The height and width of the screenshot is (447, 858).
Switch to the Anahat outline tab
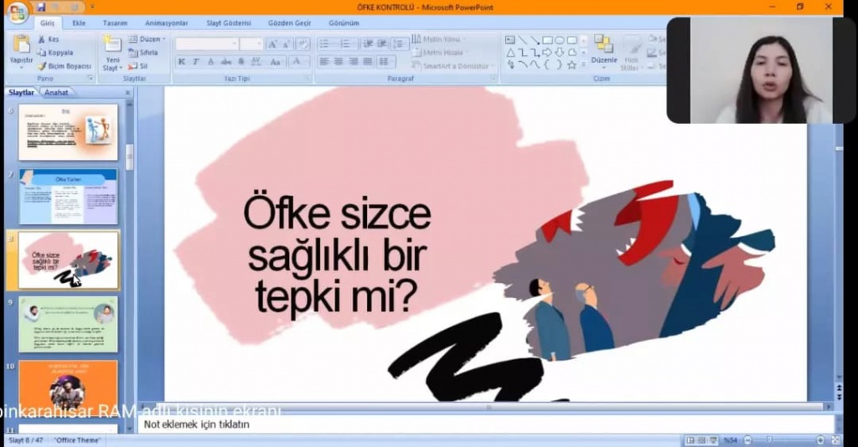coord(57,93)
